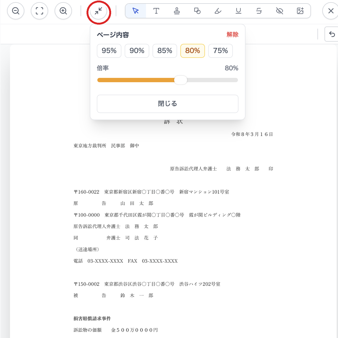This screenshot has height=338, width=338.
Task: Click the 80% value beside 倍率
Action: [x=231, y=68]
